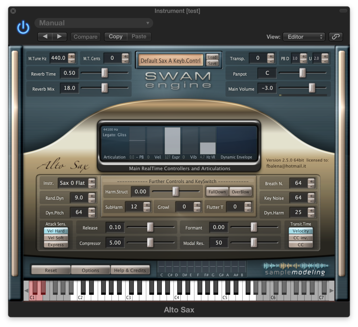
Task: Increase PB D range with plus
Action: click(x=303, y=56)
